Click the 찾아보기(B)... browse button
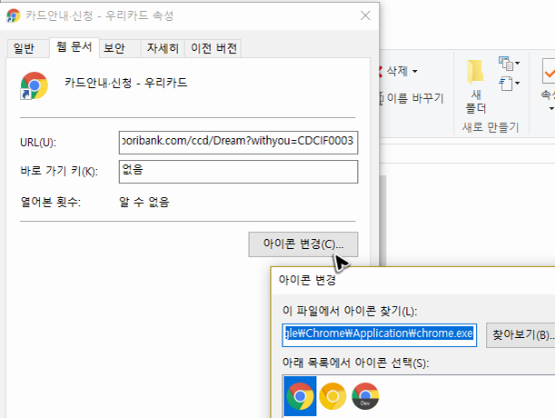555x418 pixels. coord(520,334)
